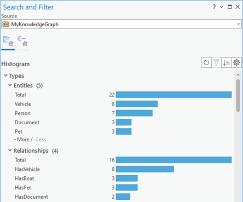Switch to the search query tab icon
The image size is (243, 202).
coord(22,41)
